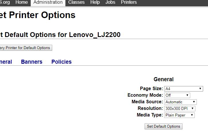Click the CUPS.org link in navigation bar
The image size is (208, 138).
(5, 2)
